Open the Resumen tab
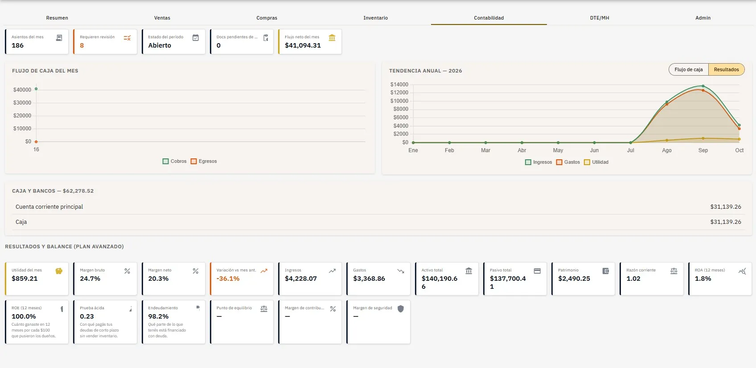This screenshot has height=368, width=756. pyautogui.click(x=57, y=18)
